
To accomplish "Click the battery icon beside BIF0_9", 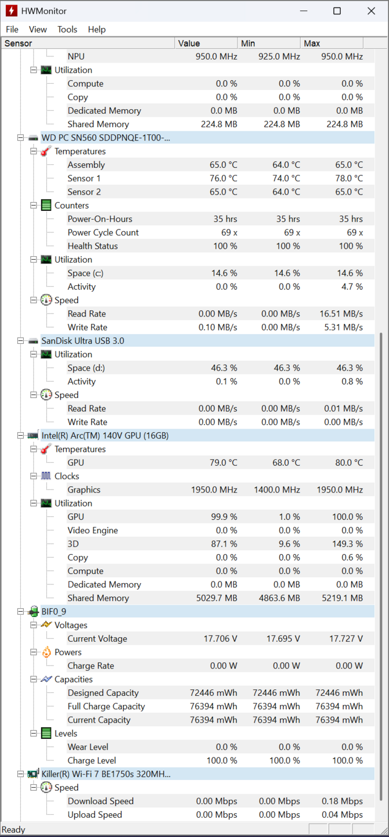I will click(x=33, y=612).
